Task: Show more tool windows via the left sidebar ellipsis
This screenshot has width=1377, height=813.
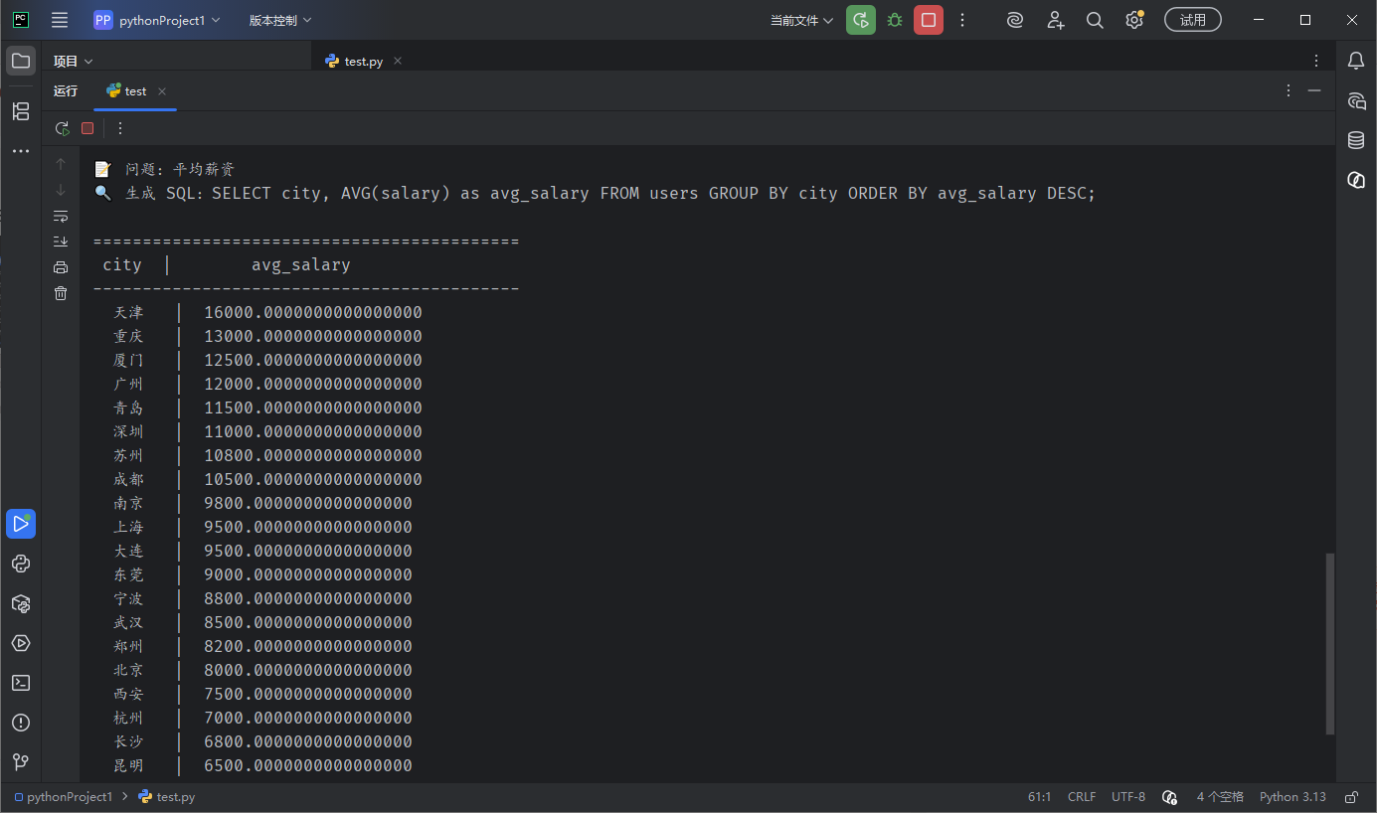Action: [21, 151]
